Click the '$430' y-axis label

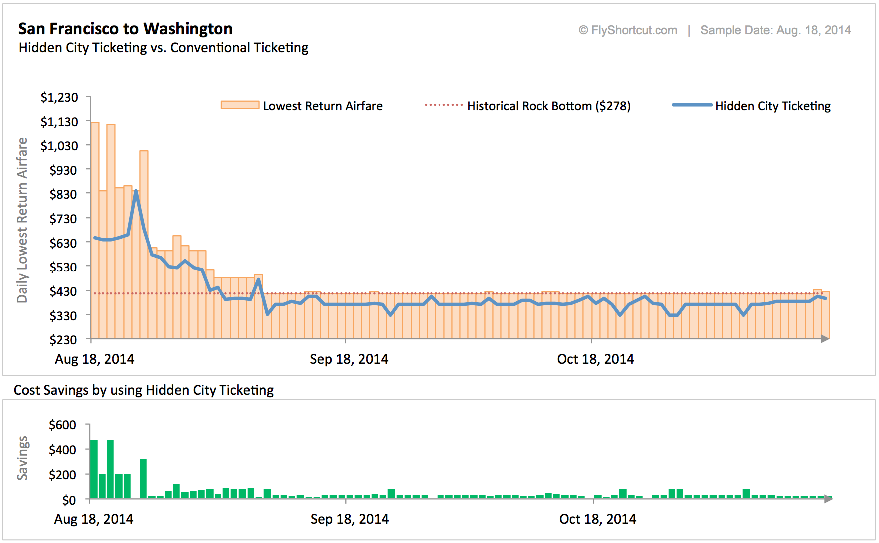[63, 291]
